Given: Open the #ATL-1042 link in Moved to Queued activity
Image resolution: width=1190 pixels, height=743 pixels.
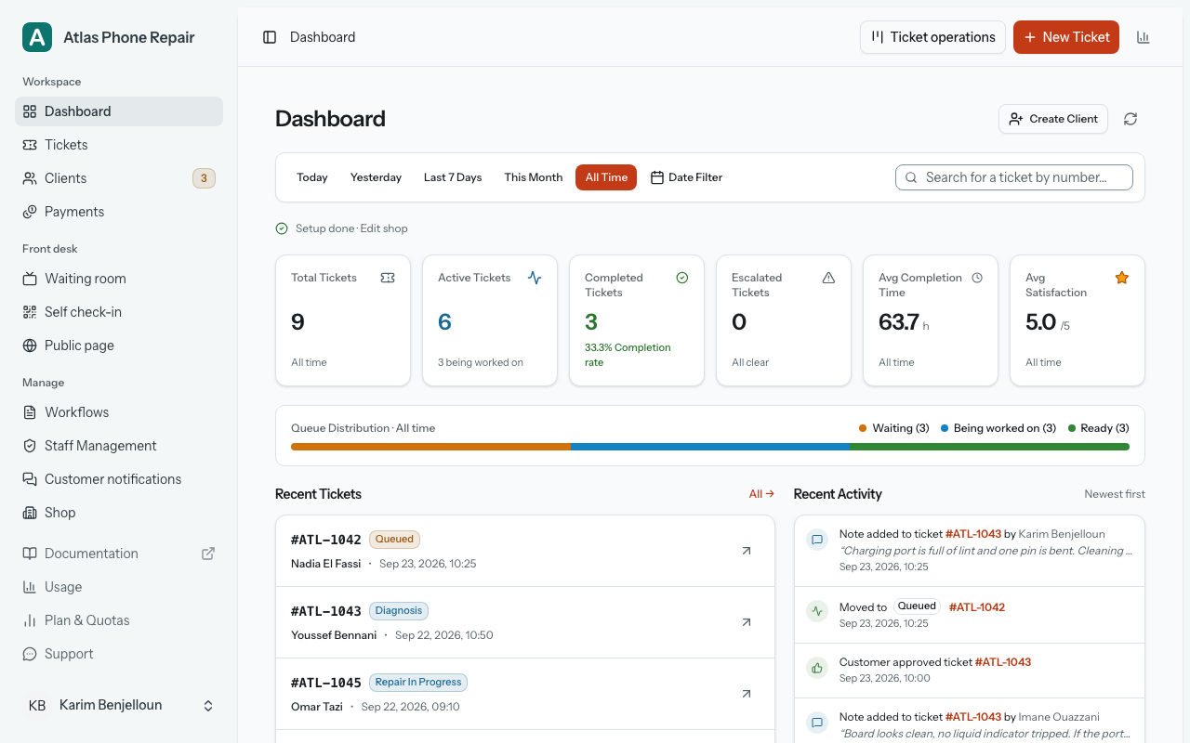Looking at the screenshot, I should [x=977, y=607].
